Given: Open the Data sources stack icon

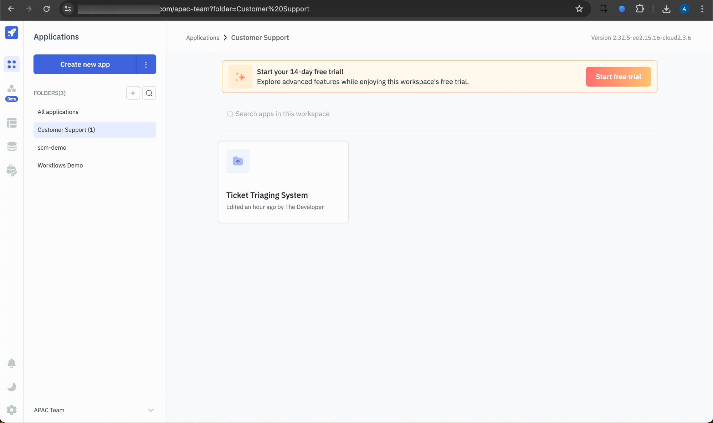Looking at the screenshot, I should 12,146.
